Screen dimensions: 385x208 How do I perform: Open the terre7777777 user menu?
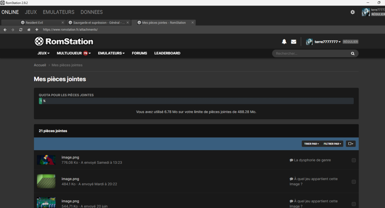tap(327, 42)
